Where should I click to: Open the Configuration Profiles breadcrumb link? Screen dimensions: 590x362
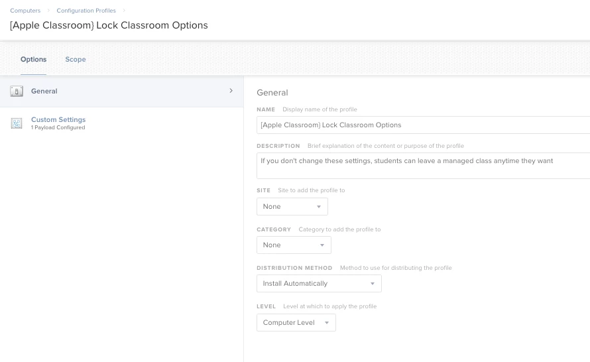(x=86, y=11)
